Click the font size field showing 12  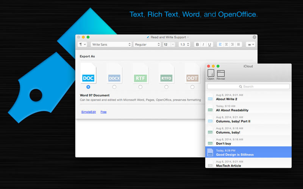[x=167, y=44]
